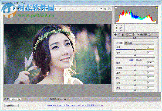
Task: Click the 白色 whites slider handle
Action: (x=135, y=85)
